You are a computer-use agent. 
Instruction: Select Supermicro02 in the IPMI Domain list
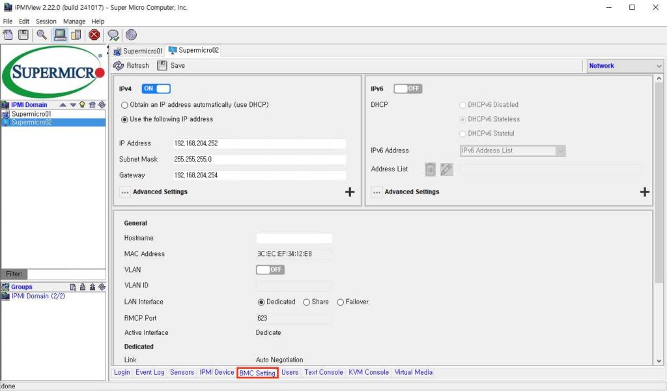click(53, 122)
